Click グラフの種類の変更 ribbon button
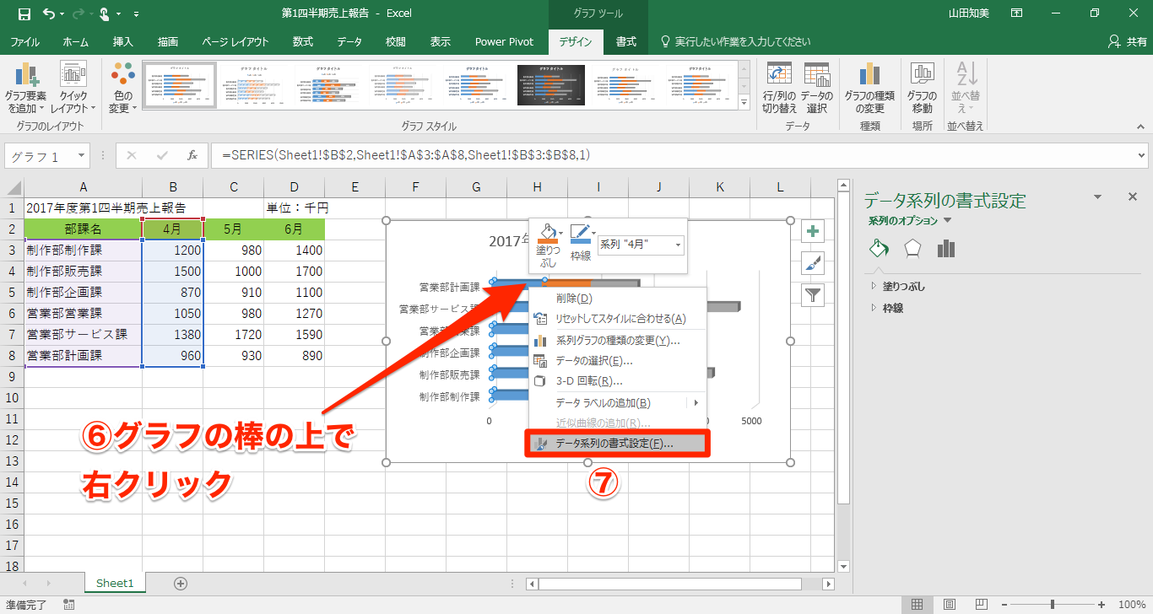The height and width of the screenshot is (614, 1153). pos(869,89)
